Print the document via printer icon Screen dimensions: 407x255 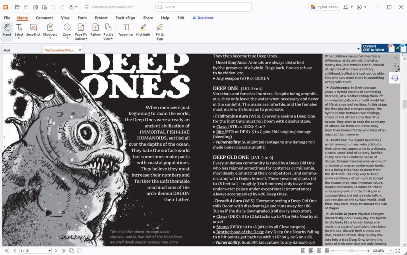35,7
